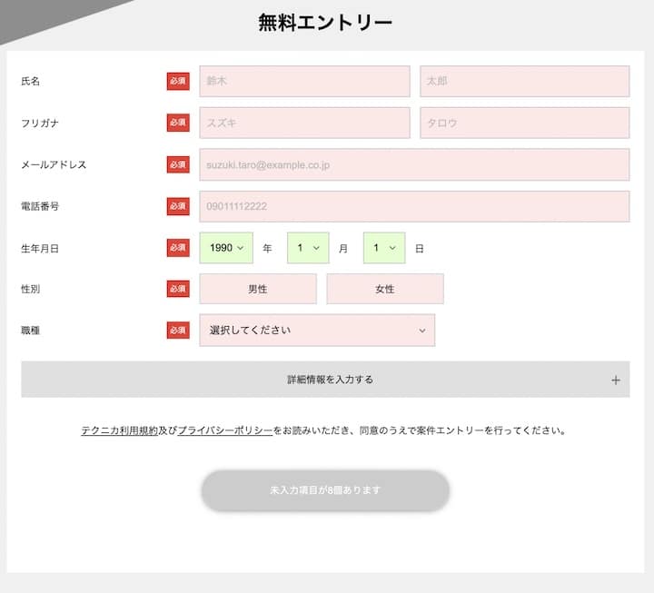Open the プライバシーポリシー link
This screenshot has width=654, height=593.
[x=224, y=430]
